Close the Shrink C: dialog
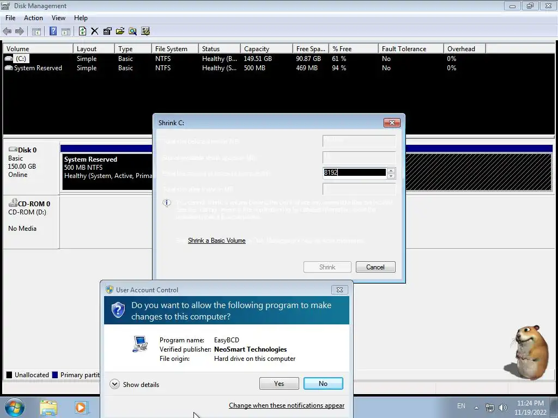The width and height of the screenshot is (558, 418). pos(392,122)
